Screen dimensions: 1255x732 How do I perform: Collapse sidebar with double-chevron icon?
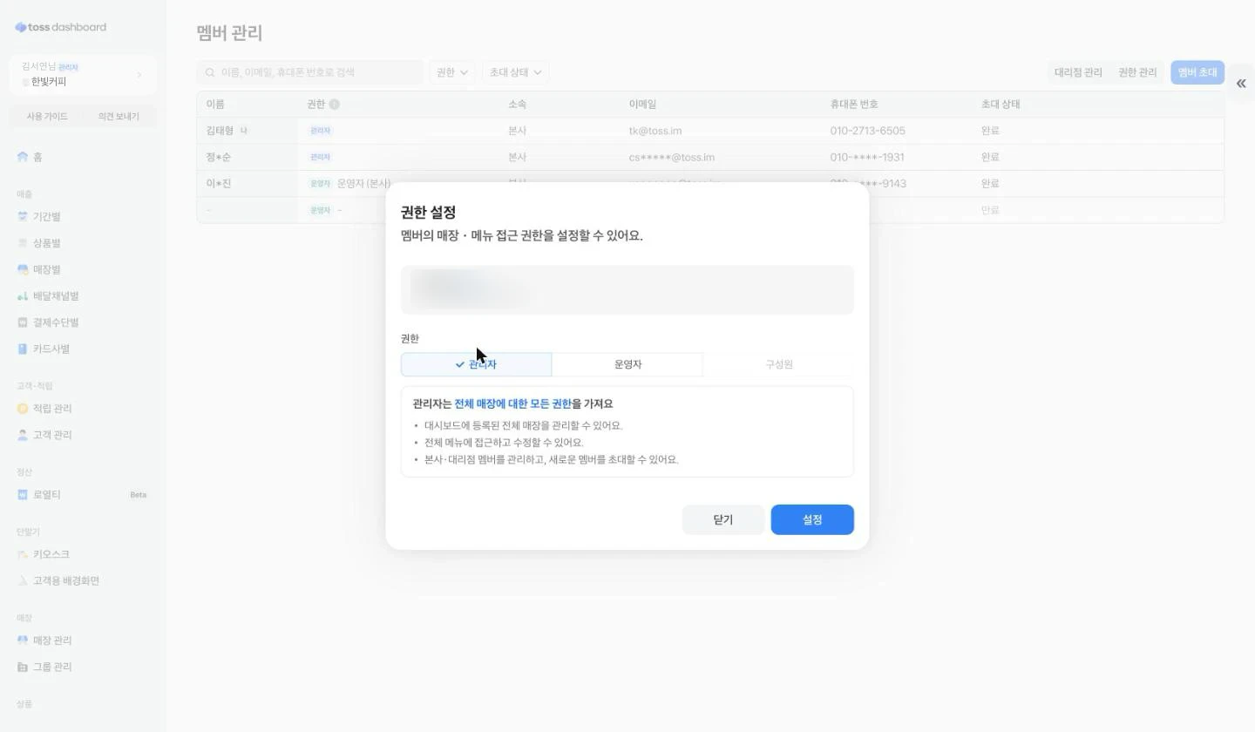pyautogui.click(x=1241, y=84)
